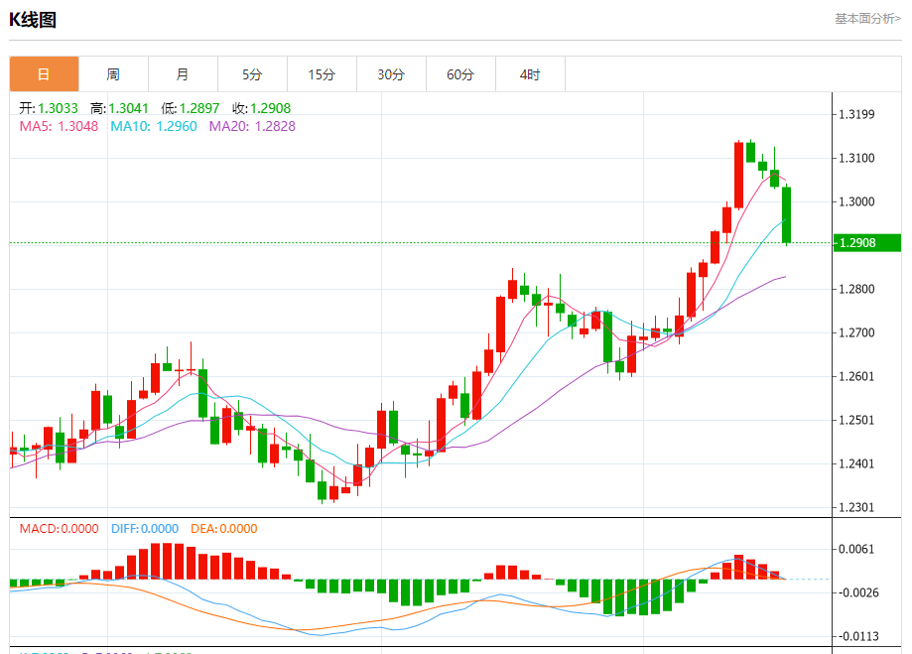Viewport: 912px width, 654px height.
Task: Open the 60分 interval tab
Action: pyautogui.click(x=460, y=74)
